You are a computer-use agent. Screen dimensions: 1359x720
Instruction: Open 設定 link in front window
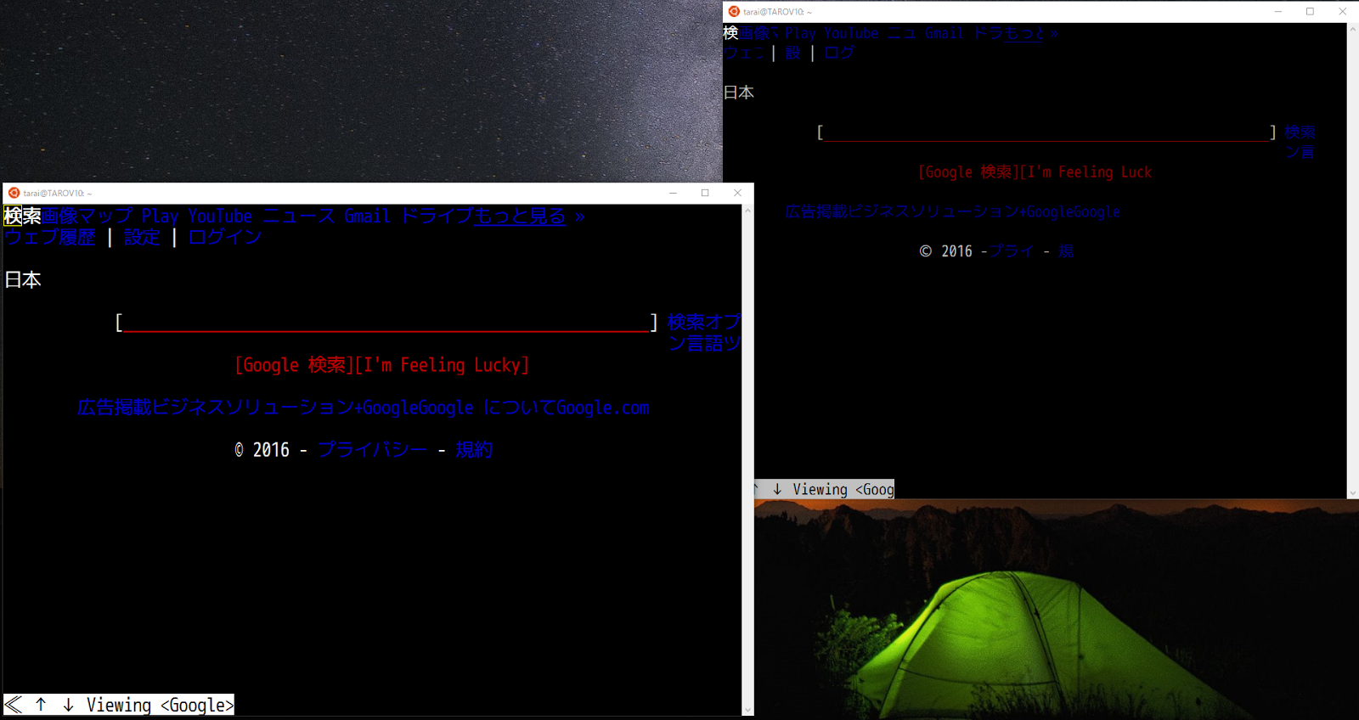click(142, 237)
